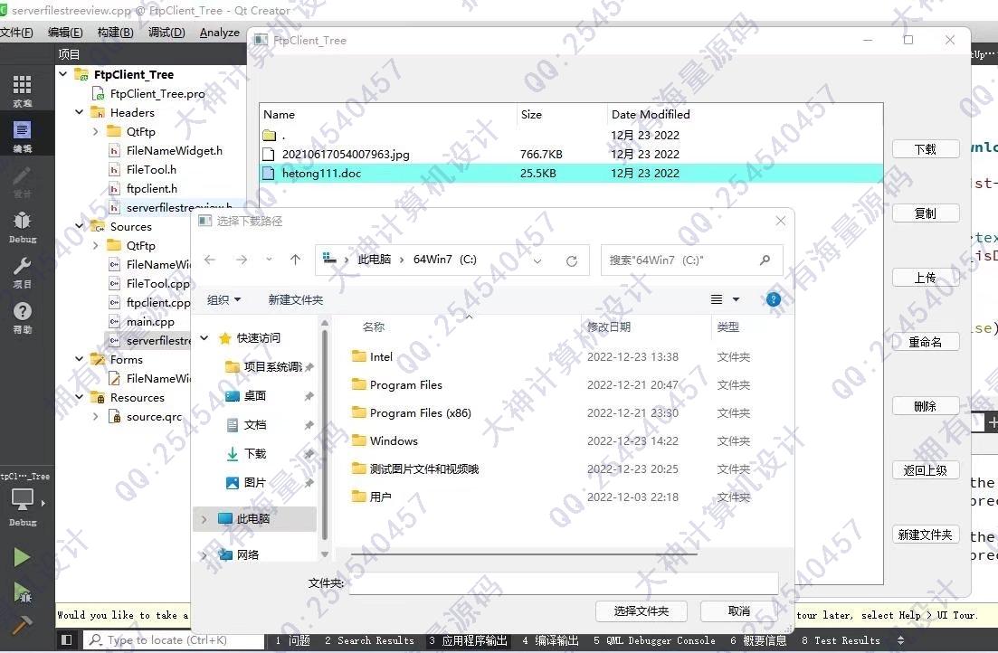Open the Analyze menu
Viewport: 998px width, 653px height.
(220, 33)
